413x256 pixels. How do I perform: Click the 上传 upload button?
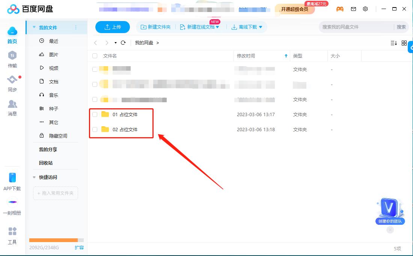[x=113, y=27]
